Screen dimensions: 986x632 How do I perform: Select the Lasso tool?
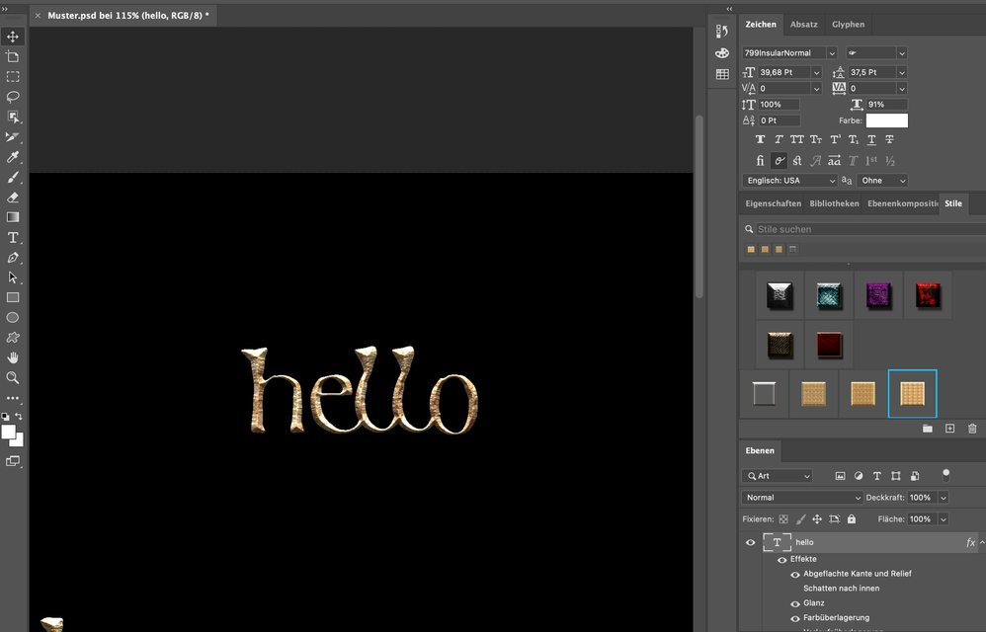(x=13, y=97)
